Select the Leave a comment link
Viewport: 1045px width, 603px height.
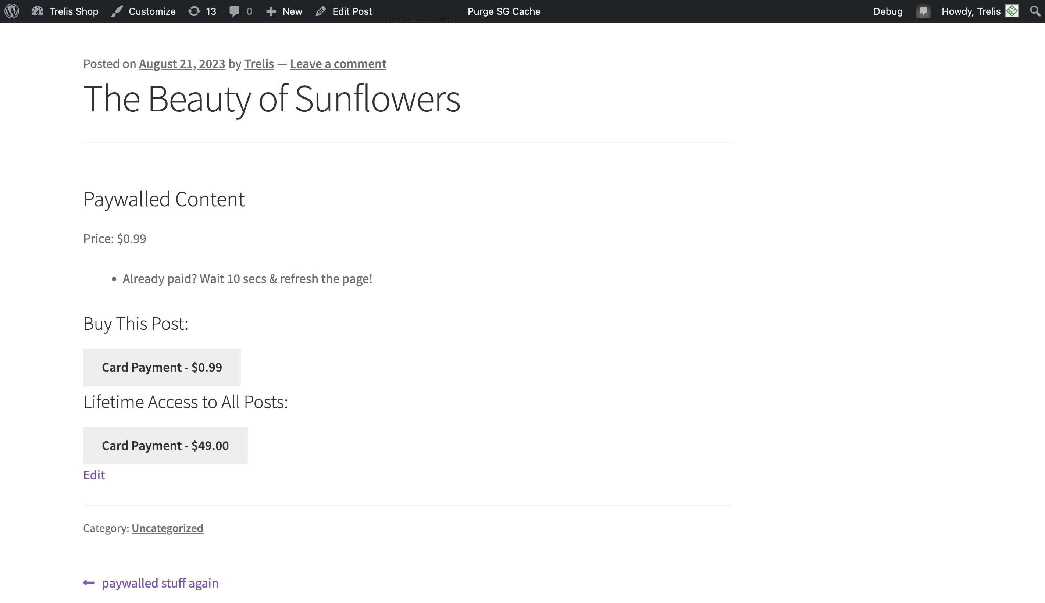pos(337,63)
